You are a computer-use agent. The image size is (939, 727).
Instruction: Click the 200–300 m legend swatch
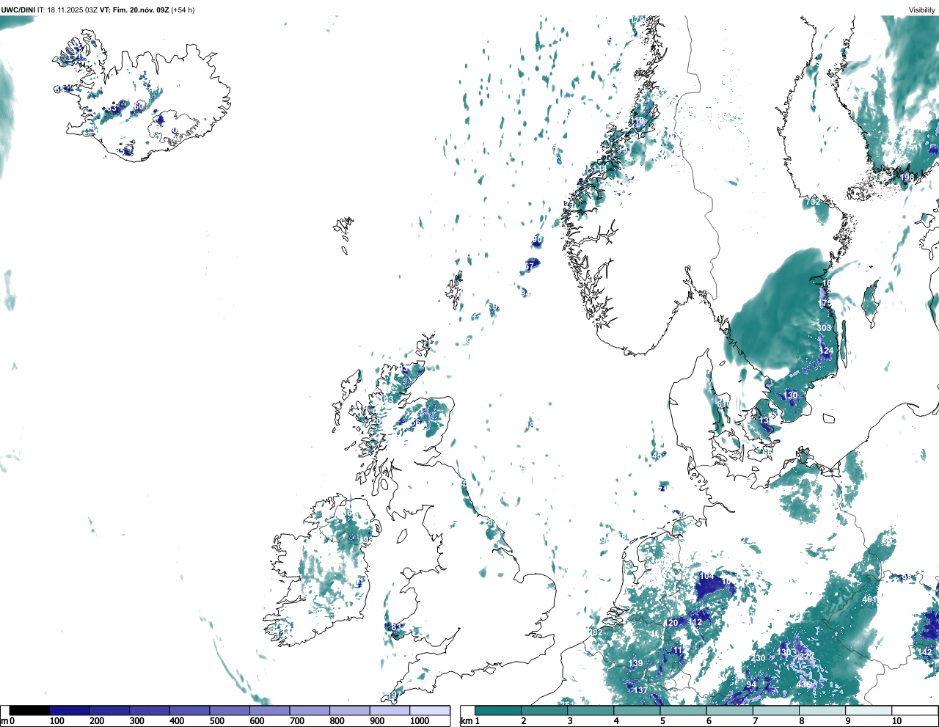click(109, 710)
